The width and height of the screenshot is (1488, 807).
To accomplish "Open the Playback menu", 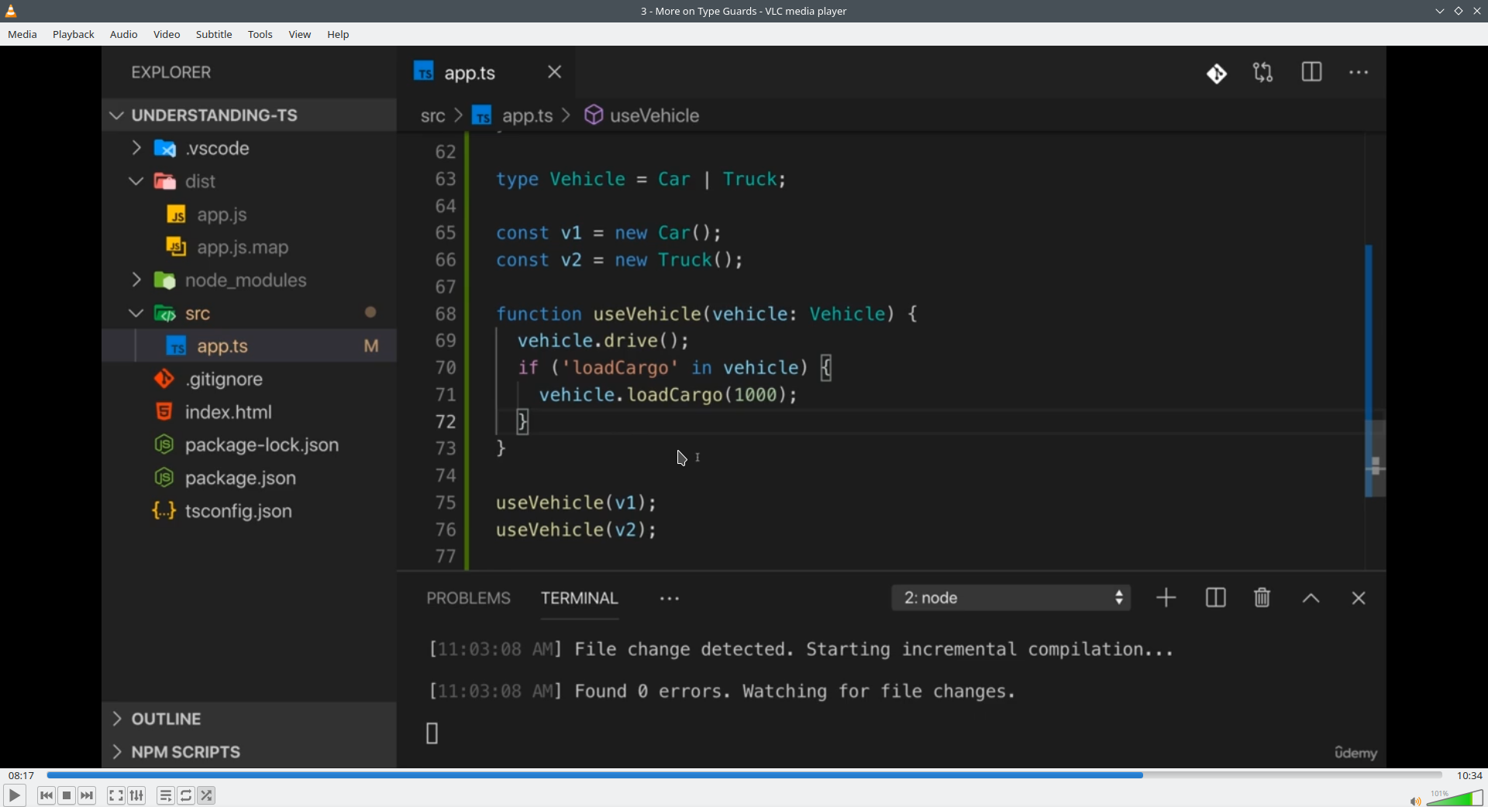I will 74,35.
